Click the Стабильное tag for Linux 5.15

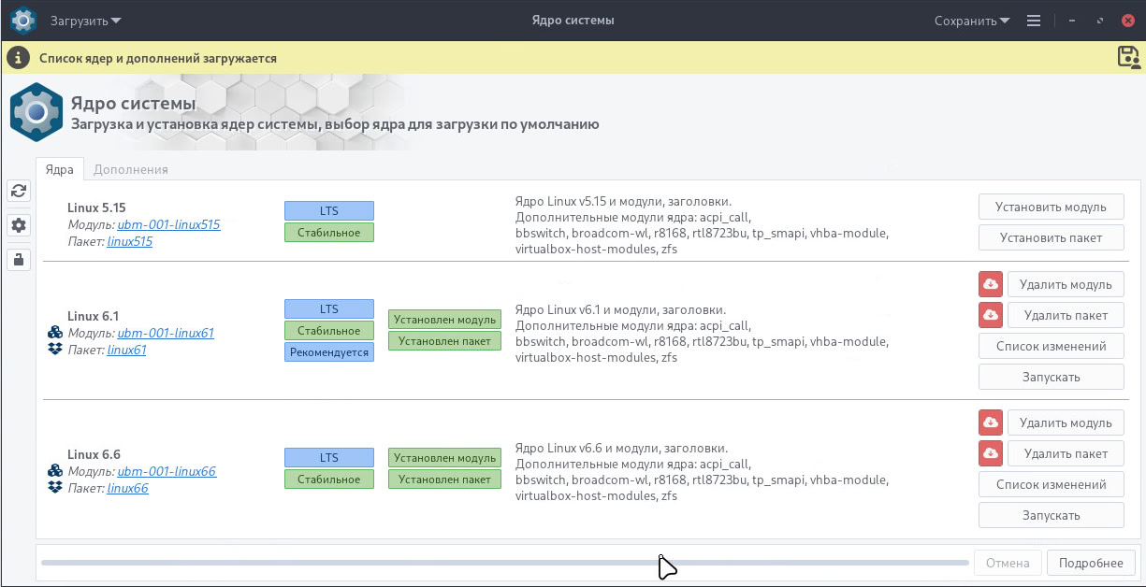pyautogui.click(x=329, y=232)
